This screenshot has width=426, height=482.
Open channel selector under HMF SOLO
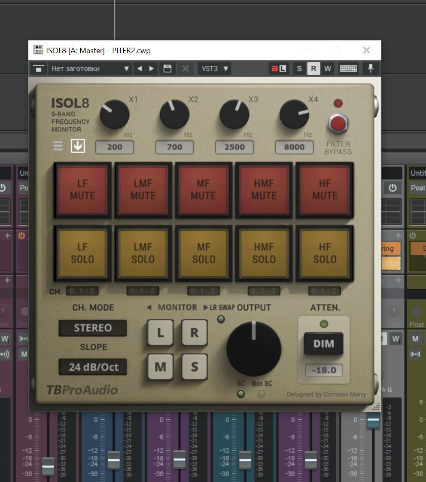[x=264, y=291]
